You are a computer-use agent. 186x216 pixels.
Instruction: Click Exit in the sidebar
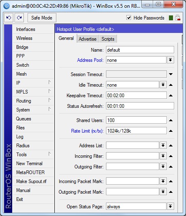click(33, 199)
